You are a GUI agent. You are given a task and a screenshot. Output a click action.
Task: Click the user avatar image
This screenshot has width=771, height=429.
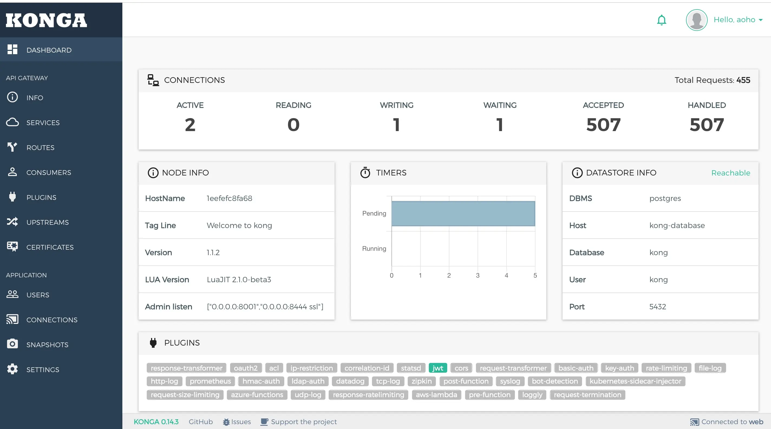(x=697, y=20)
